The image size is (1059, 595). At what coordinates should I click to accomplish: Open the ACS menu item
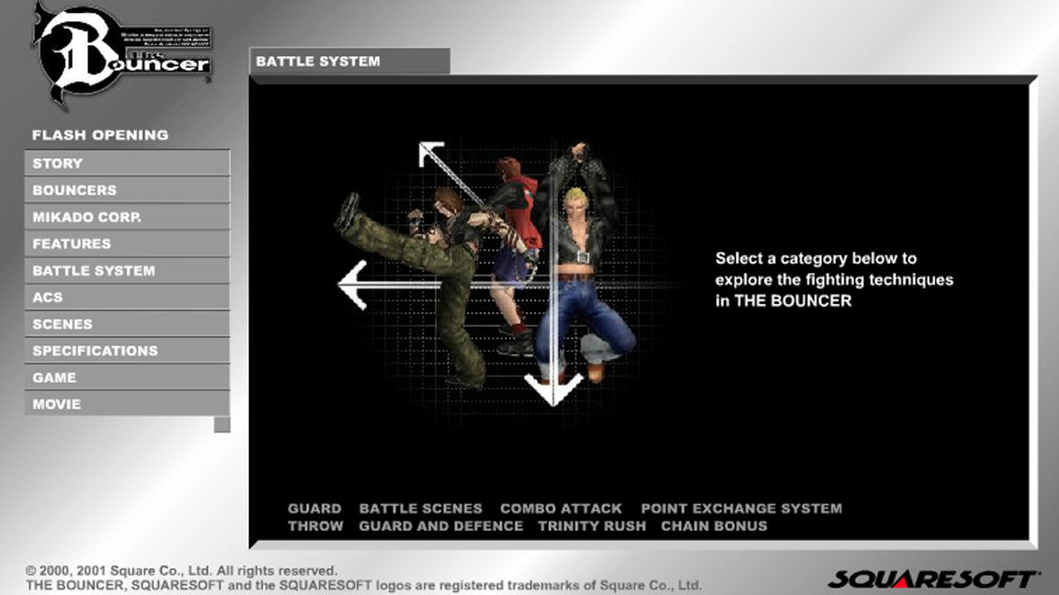click(x=127, y=297)
